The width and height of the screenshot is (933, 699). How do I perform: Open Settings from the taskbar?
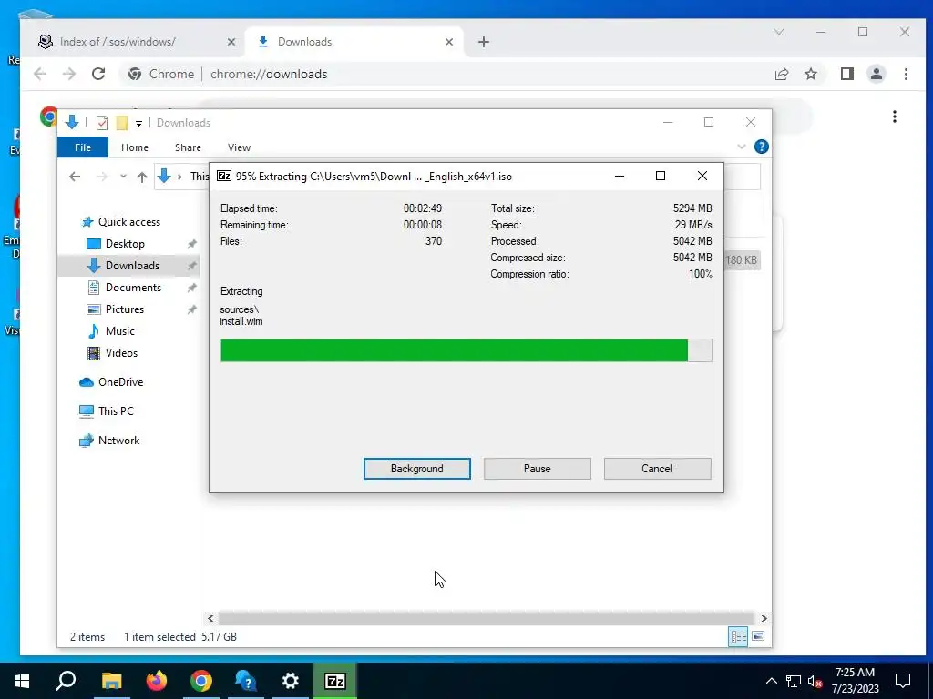pyautogui.click(x=291, y=681)
